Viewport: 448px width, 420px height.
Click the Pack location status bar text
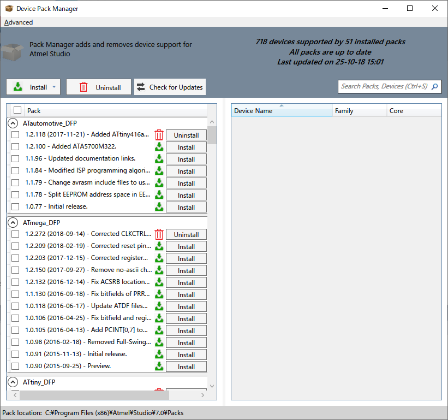[93, 413]
